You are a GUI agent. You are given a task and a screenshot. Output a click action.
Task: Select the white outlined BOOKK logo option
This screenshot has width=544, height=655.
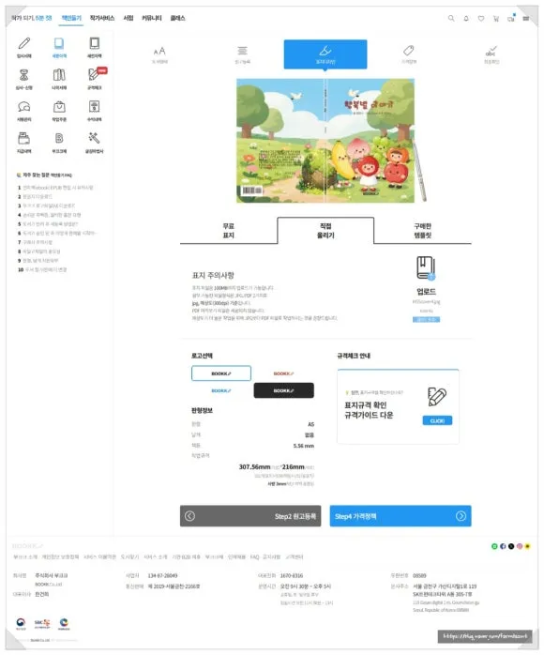(221, 373)
